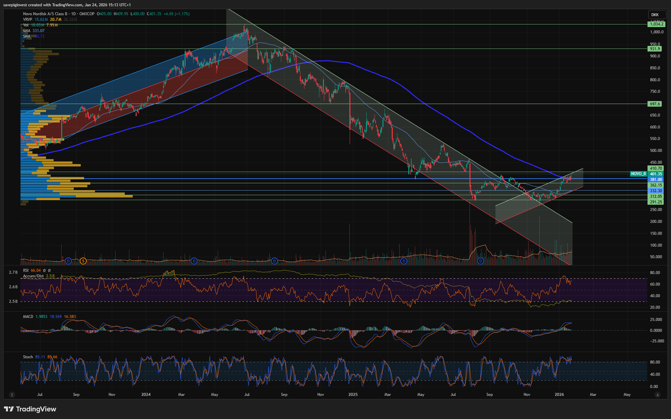The width and height of the screenshot is (671, 419).
Task: Click the D dividend marker near August 2024
Action: click(274, 261)
